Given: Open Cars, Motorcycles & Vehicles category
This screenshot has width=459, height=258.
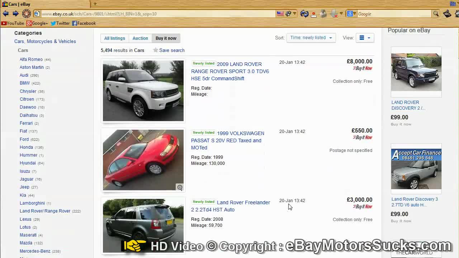Looking at the screenshot, I should [45, 41].
